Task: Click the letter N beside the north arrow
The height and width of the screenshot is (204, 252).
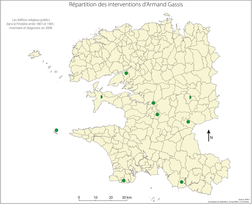Action: click(212, 138)
